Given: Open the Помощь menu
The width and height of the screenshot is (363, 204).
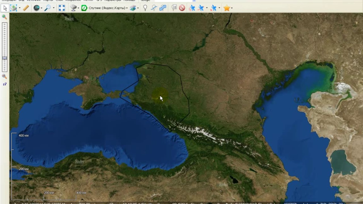Looking at the screenshot, I should click(129, 1).
